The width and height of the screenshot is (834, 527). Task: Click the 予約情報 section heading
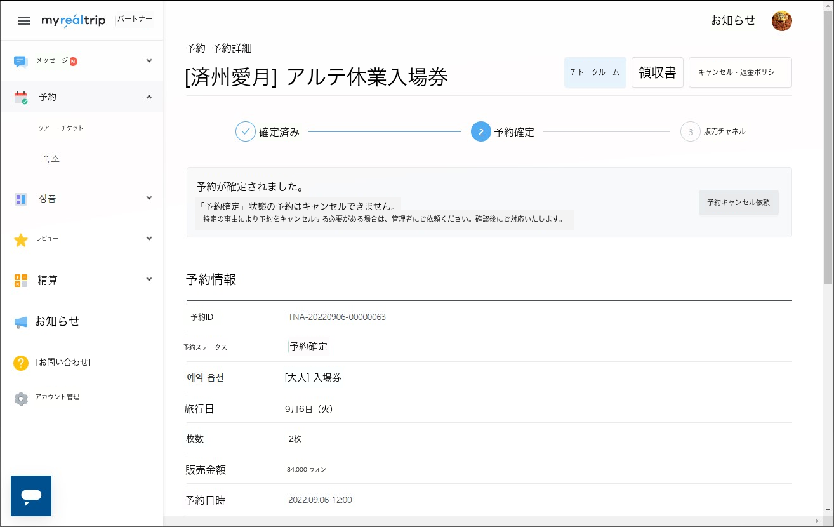coord(211,280)
